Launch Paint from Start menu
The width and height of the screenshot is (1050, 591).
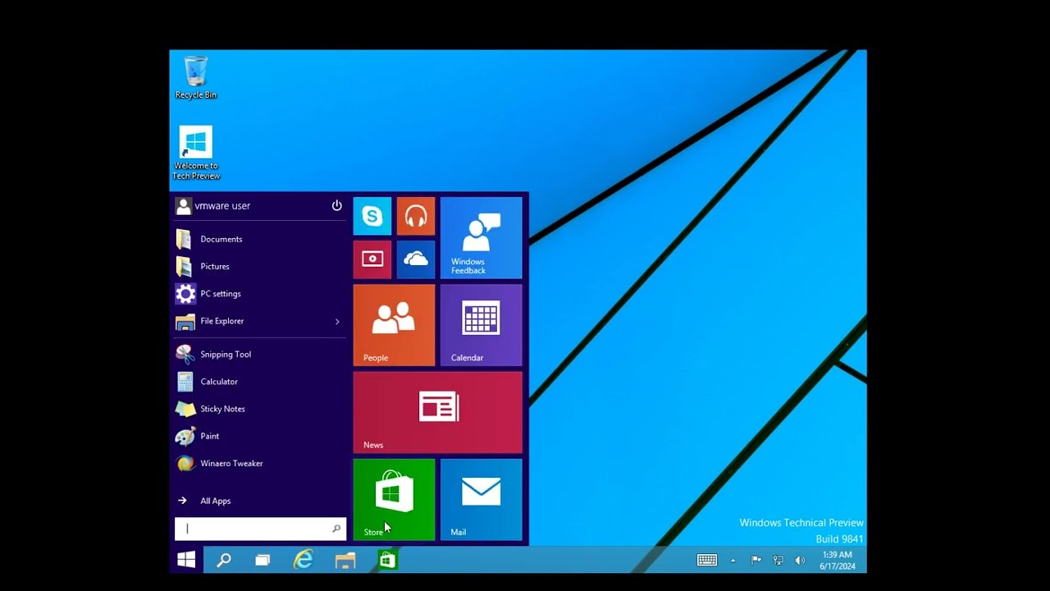pyautogui.click(x=259, y=436)
